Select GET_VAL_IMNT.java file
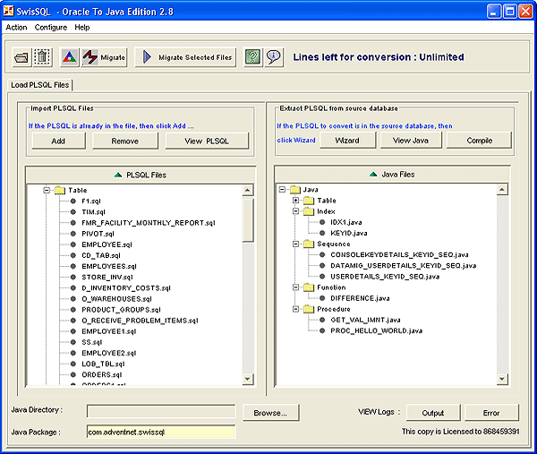Image resolution: width=537 pixels, height=454 pixels. pos(365,320)
